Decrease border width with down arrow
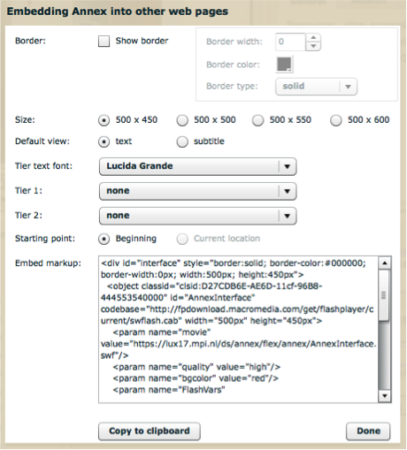The width and height of the screenshot is (407, 450). tap(313, 46)
